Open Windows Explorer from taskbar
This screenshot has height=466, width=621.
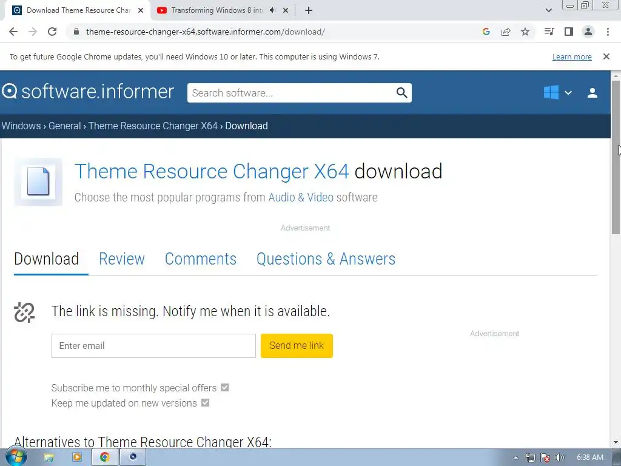[49, 458]
